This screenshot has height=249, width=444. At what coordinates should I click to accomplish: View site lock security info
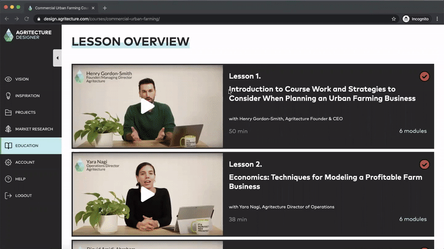[39, 19]
